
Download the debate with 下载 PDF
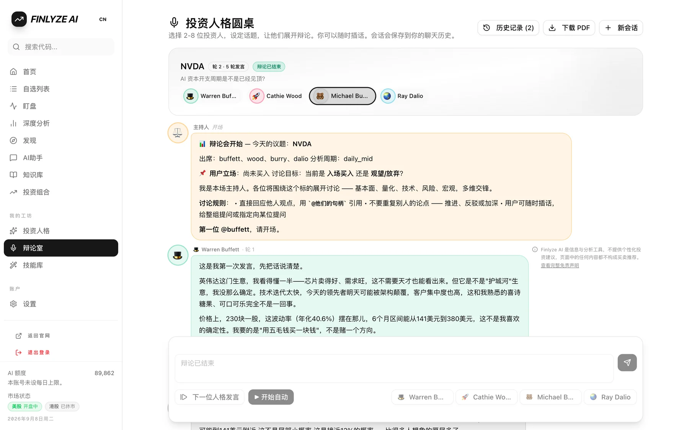[569, 28]
